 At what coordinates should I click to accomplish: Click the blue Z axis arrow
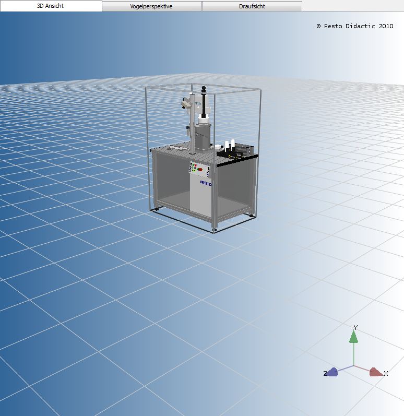(x=331, y=372)
